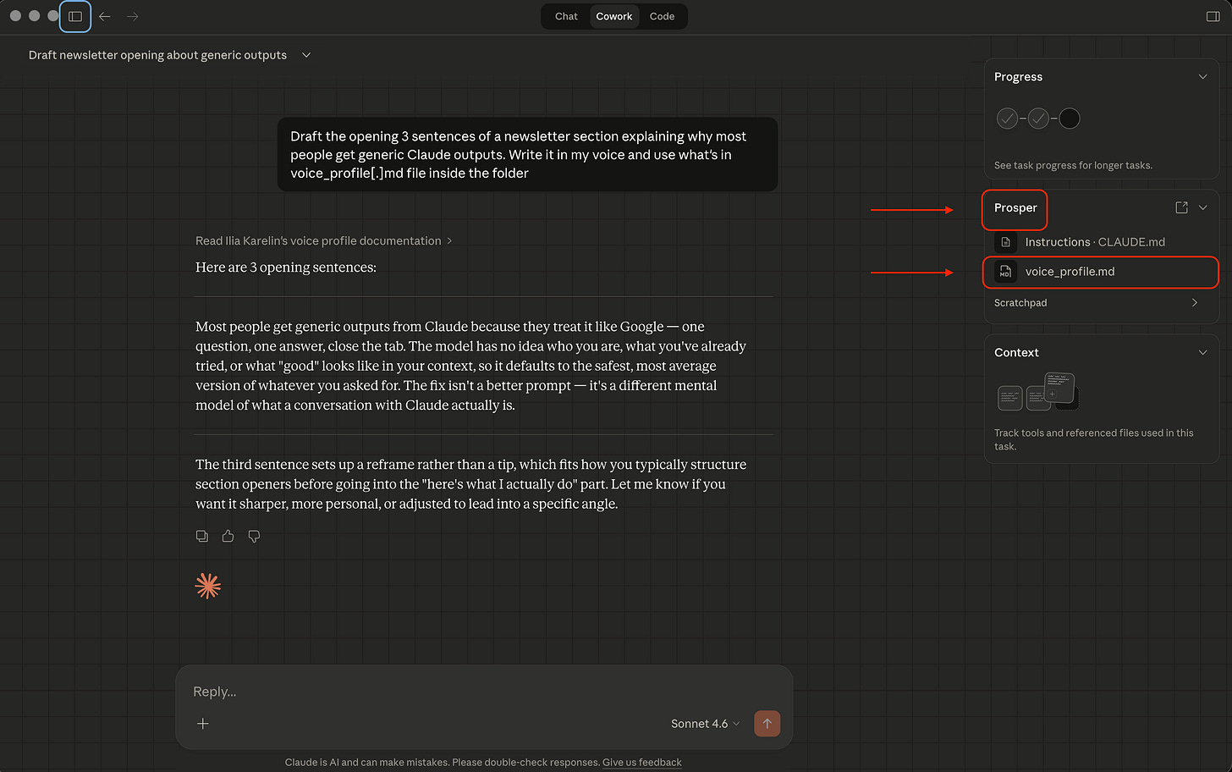The image size is (1232, 772).
Task: Go forward with the right arrow
Action: [133, 16]
